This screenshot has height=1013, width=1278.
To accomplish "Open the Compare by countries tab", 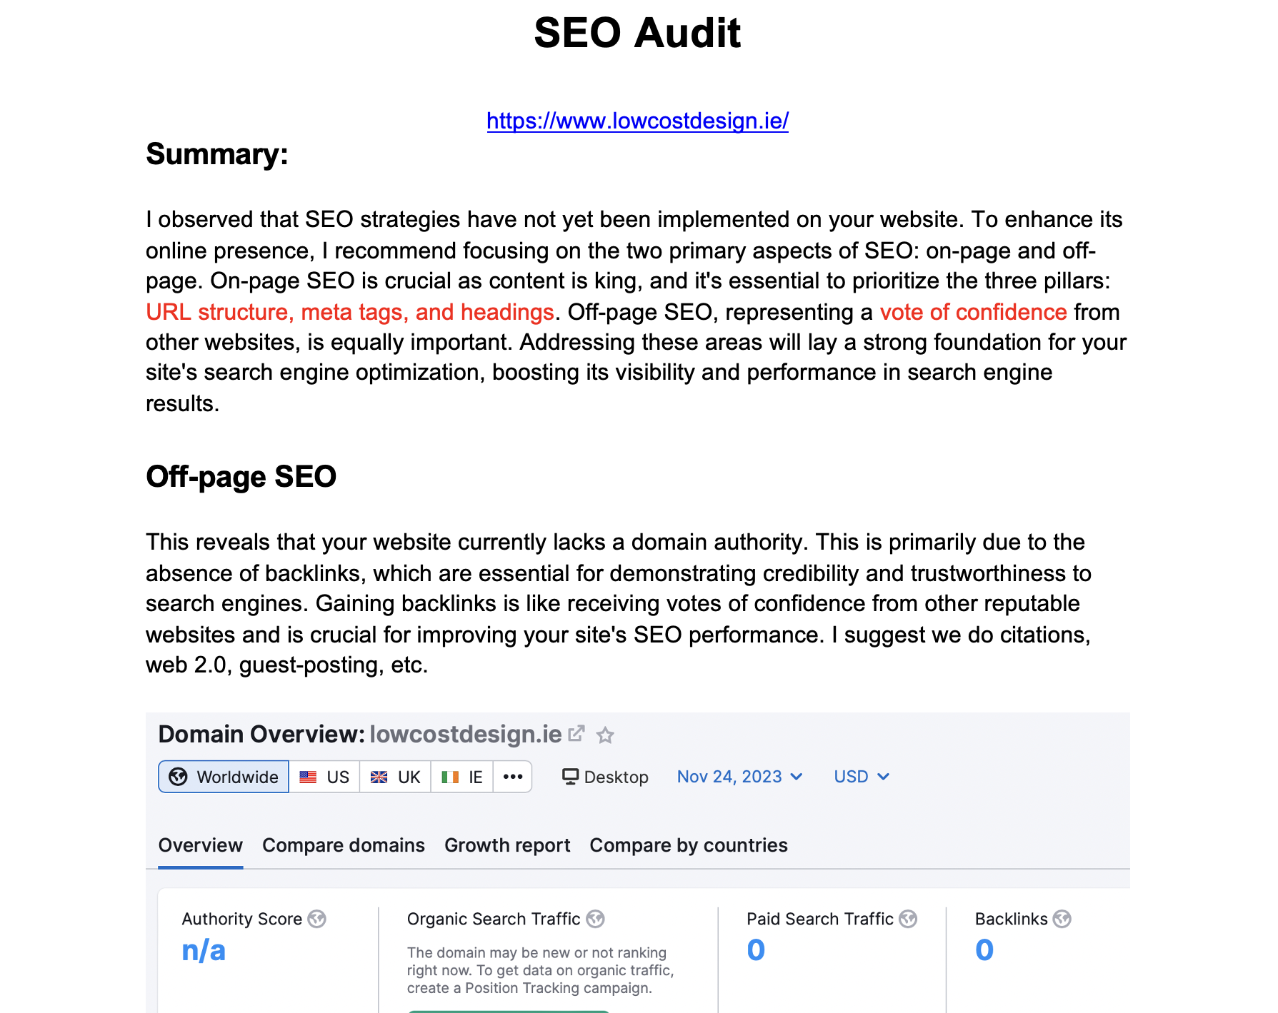I will click(689, 845).
